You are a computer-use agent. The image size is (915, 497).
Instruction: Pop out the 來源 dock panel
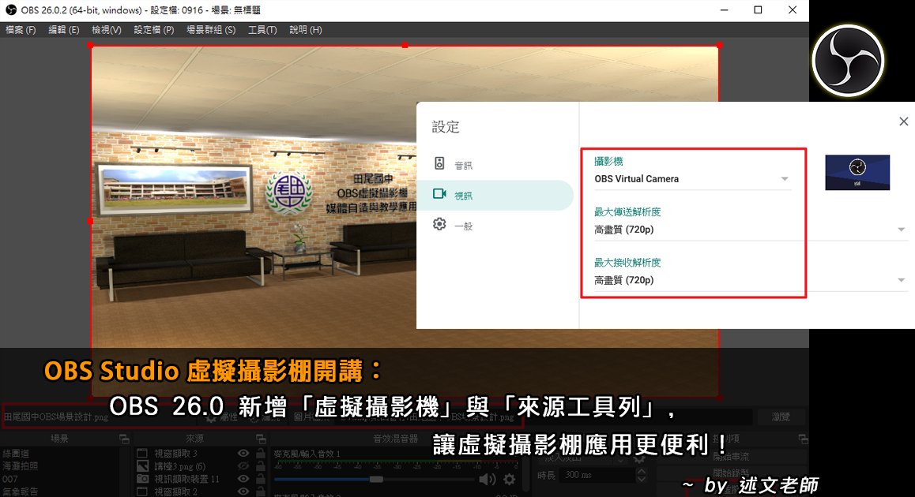pos(261,439)
